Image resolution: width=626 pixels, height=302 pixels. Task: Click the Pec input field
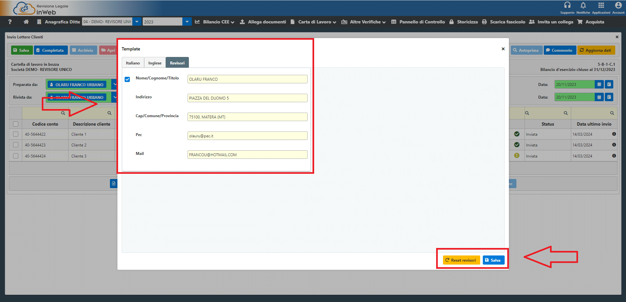(247, 136)
